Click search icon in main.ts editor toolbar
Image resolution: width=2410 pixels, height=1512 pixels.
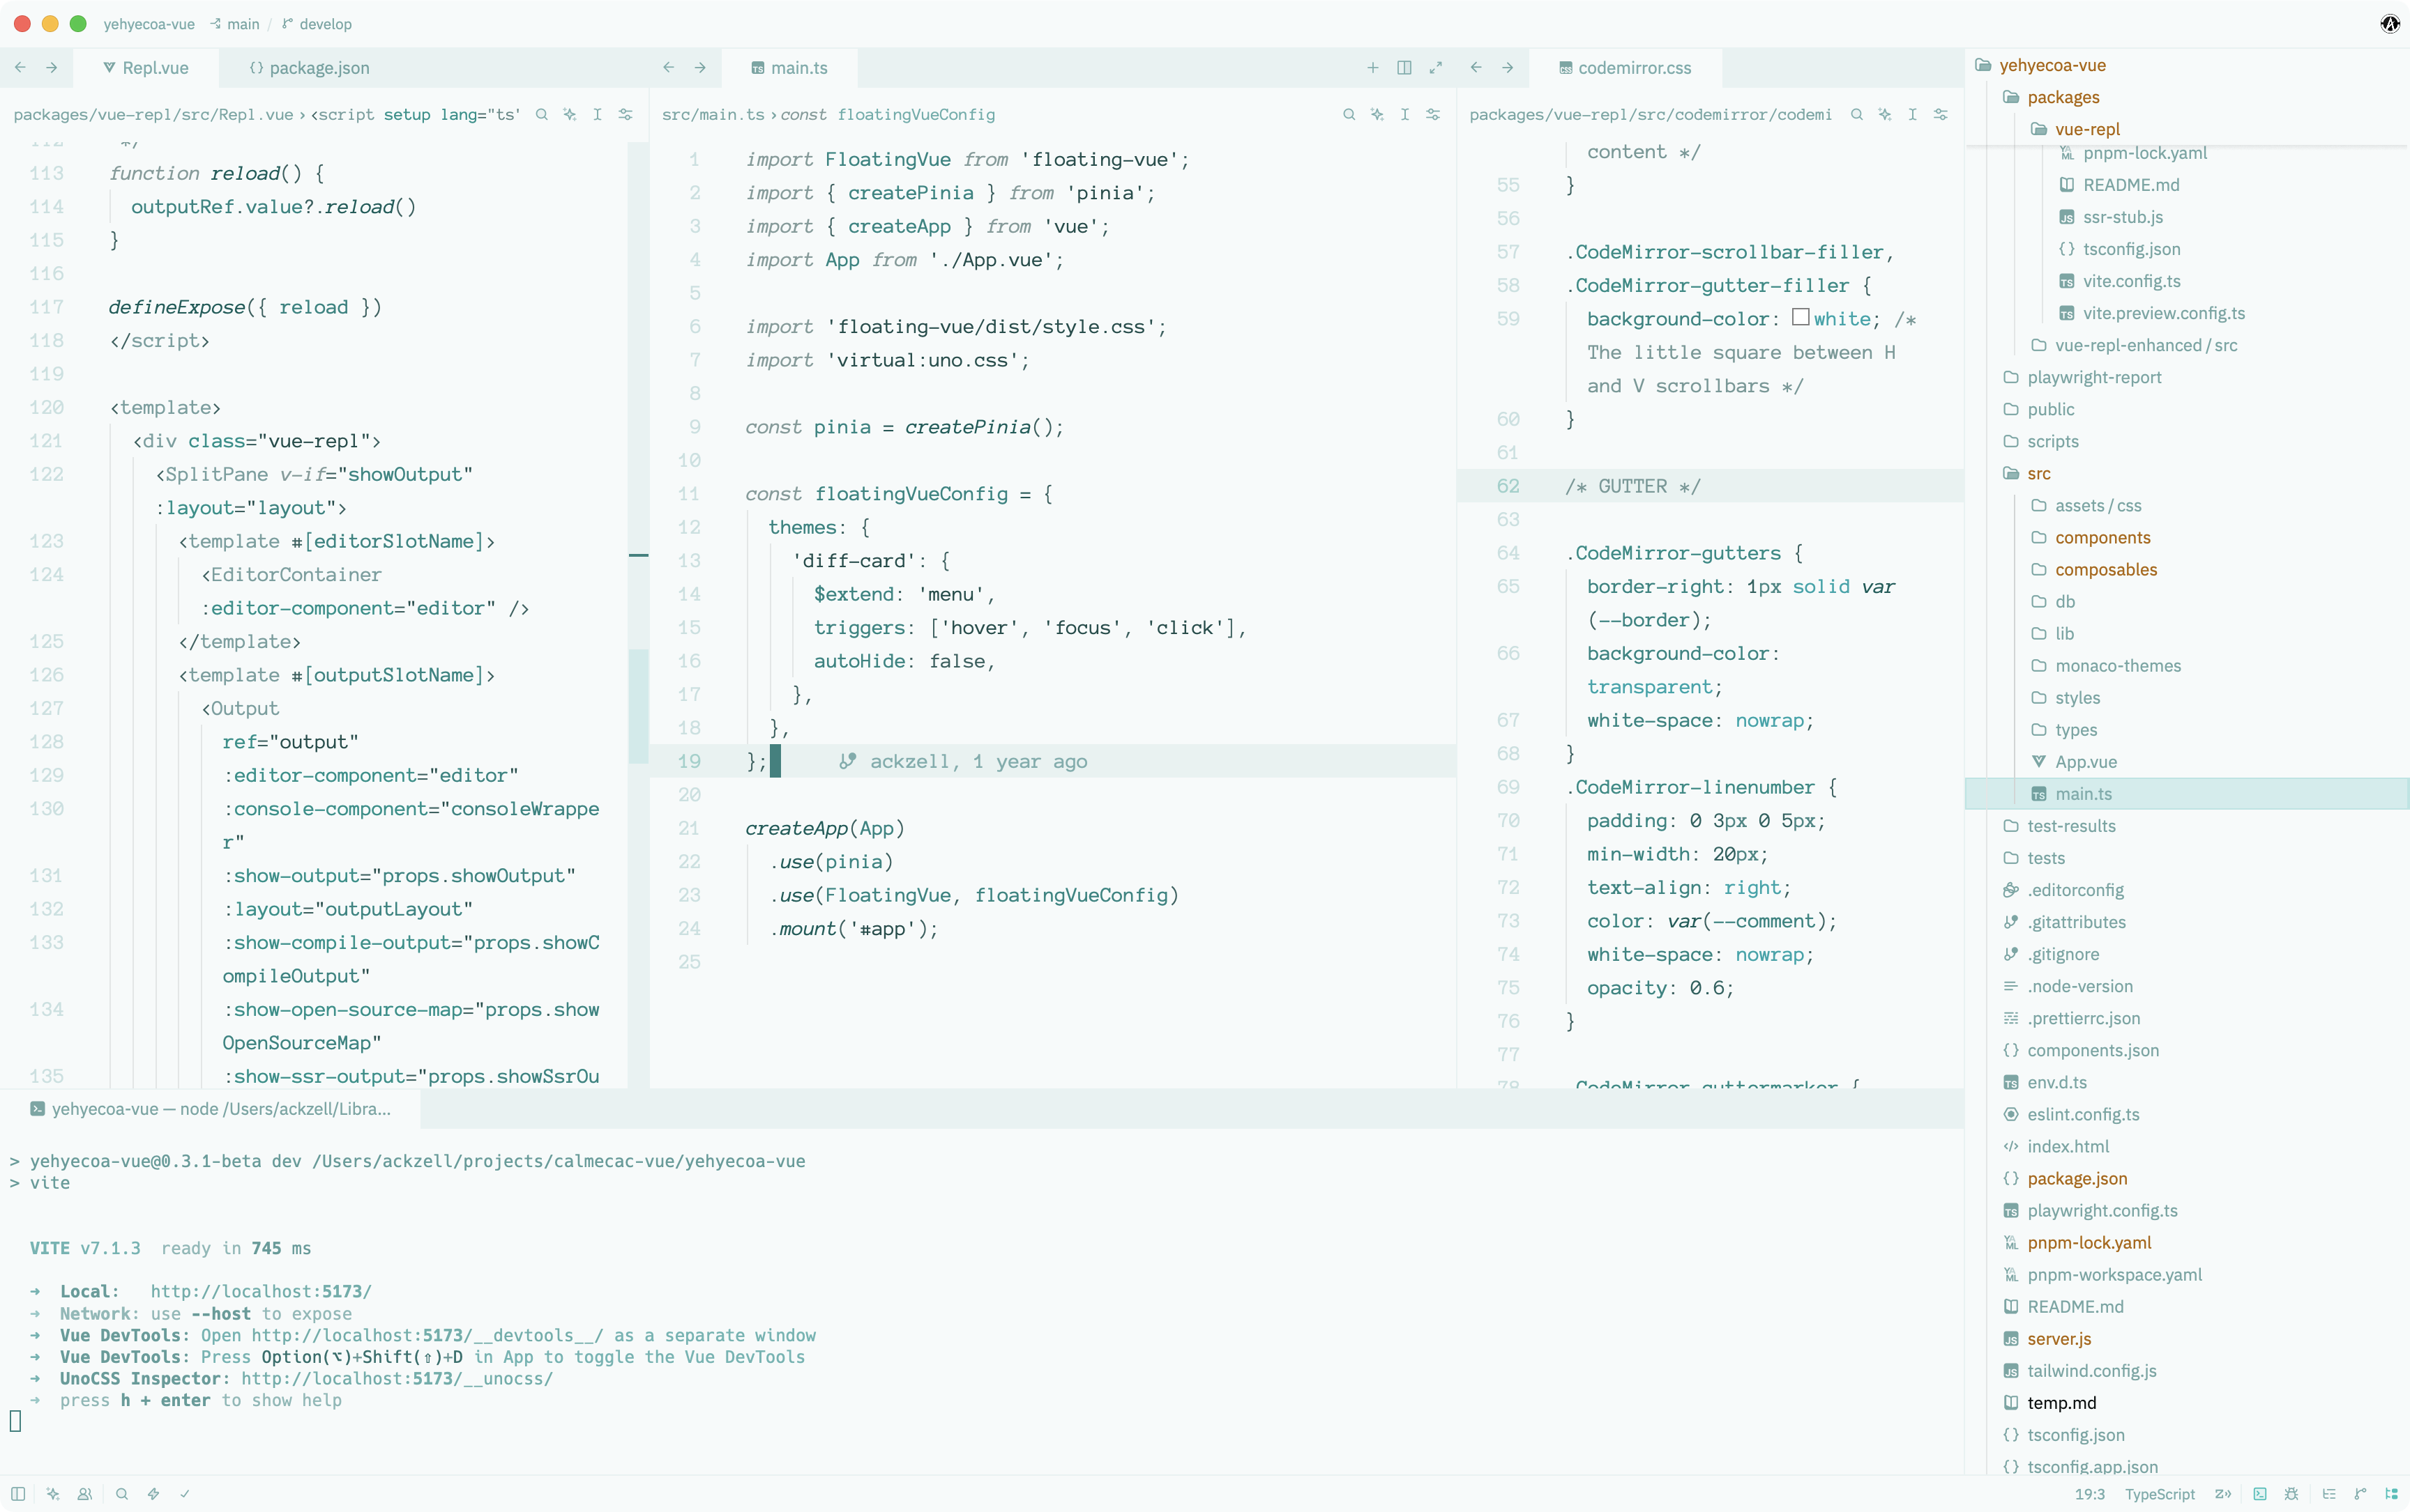1349,115
